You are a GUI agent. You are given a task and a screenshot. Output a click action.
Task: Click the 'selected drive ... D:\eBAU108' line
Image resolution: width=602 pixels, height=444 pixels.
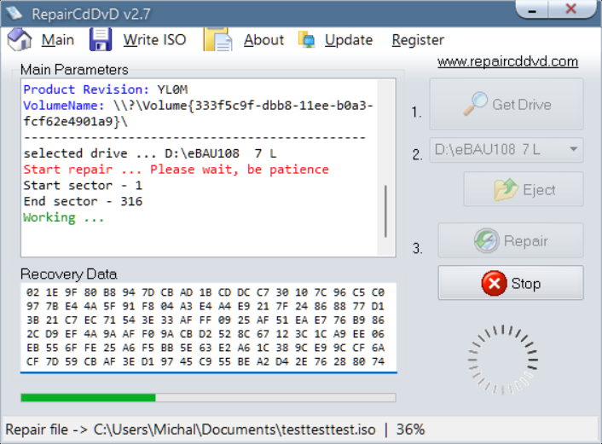pyautogui.click(x=150, y=153)
